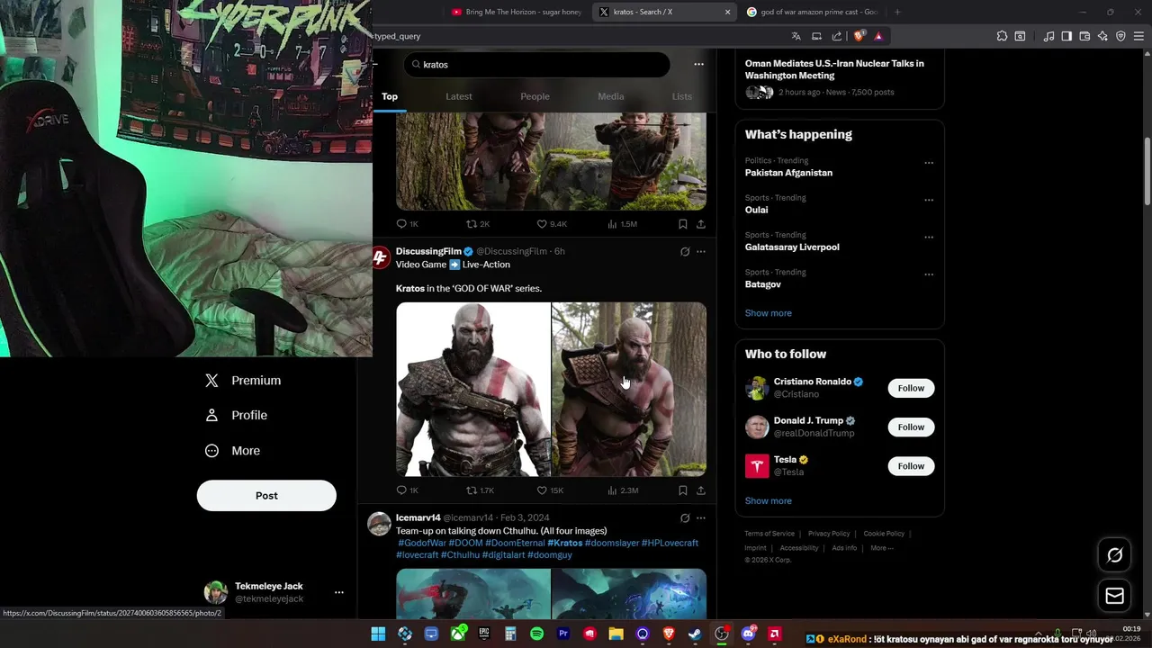The image size is (1152, 648).
Task: Open options for Batagov trend
Action: 929,274
